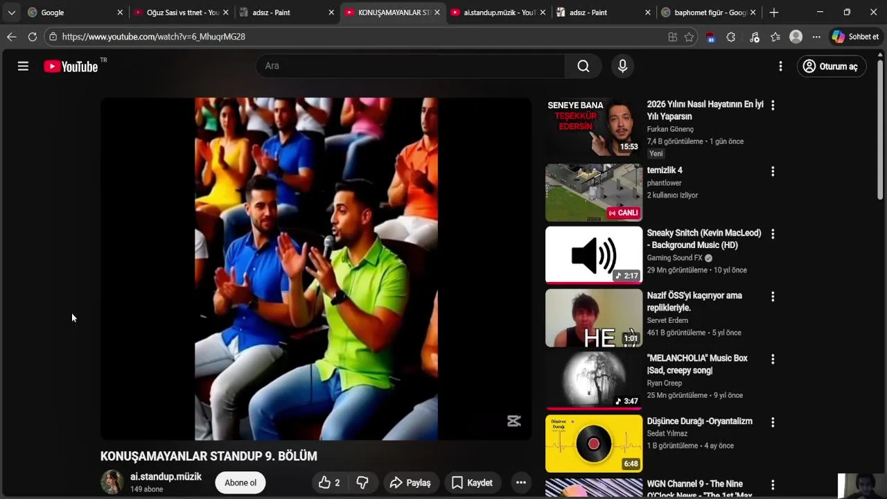
Task: Click the install-app icon in address bar
Action: click(672, 37)
